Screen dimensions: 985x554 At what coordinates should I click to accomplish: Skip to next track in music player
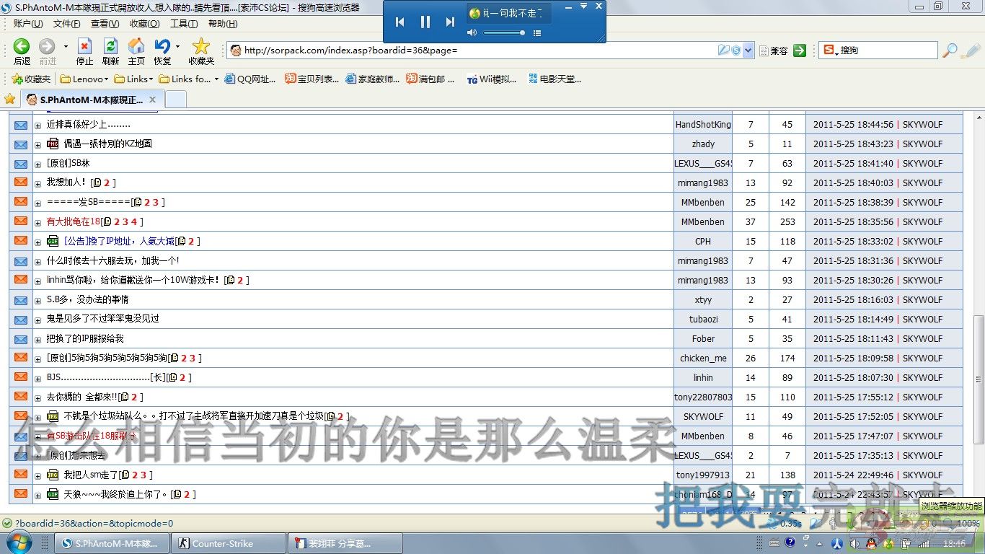pyautogui.click(x=450, y=22)
